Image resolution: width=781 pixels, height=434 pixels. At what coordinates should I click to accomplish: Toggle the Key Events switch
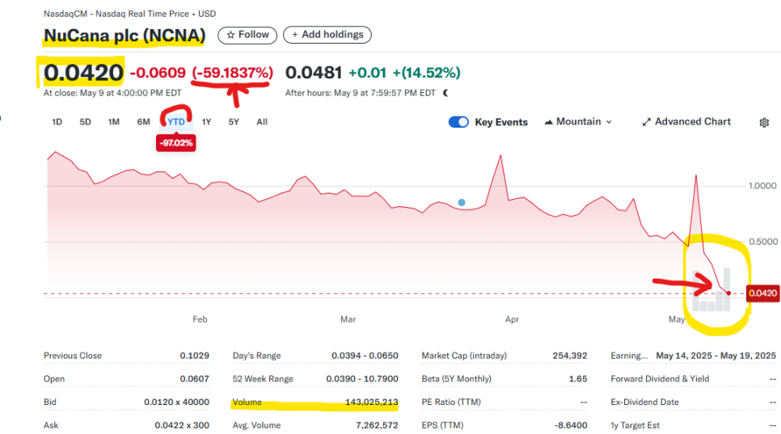(458, 122)
